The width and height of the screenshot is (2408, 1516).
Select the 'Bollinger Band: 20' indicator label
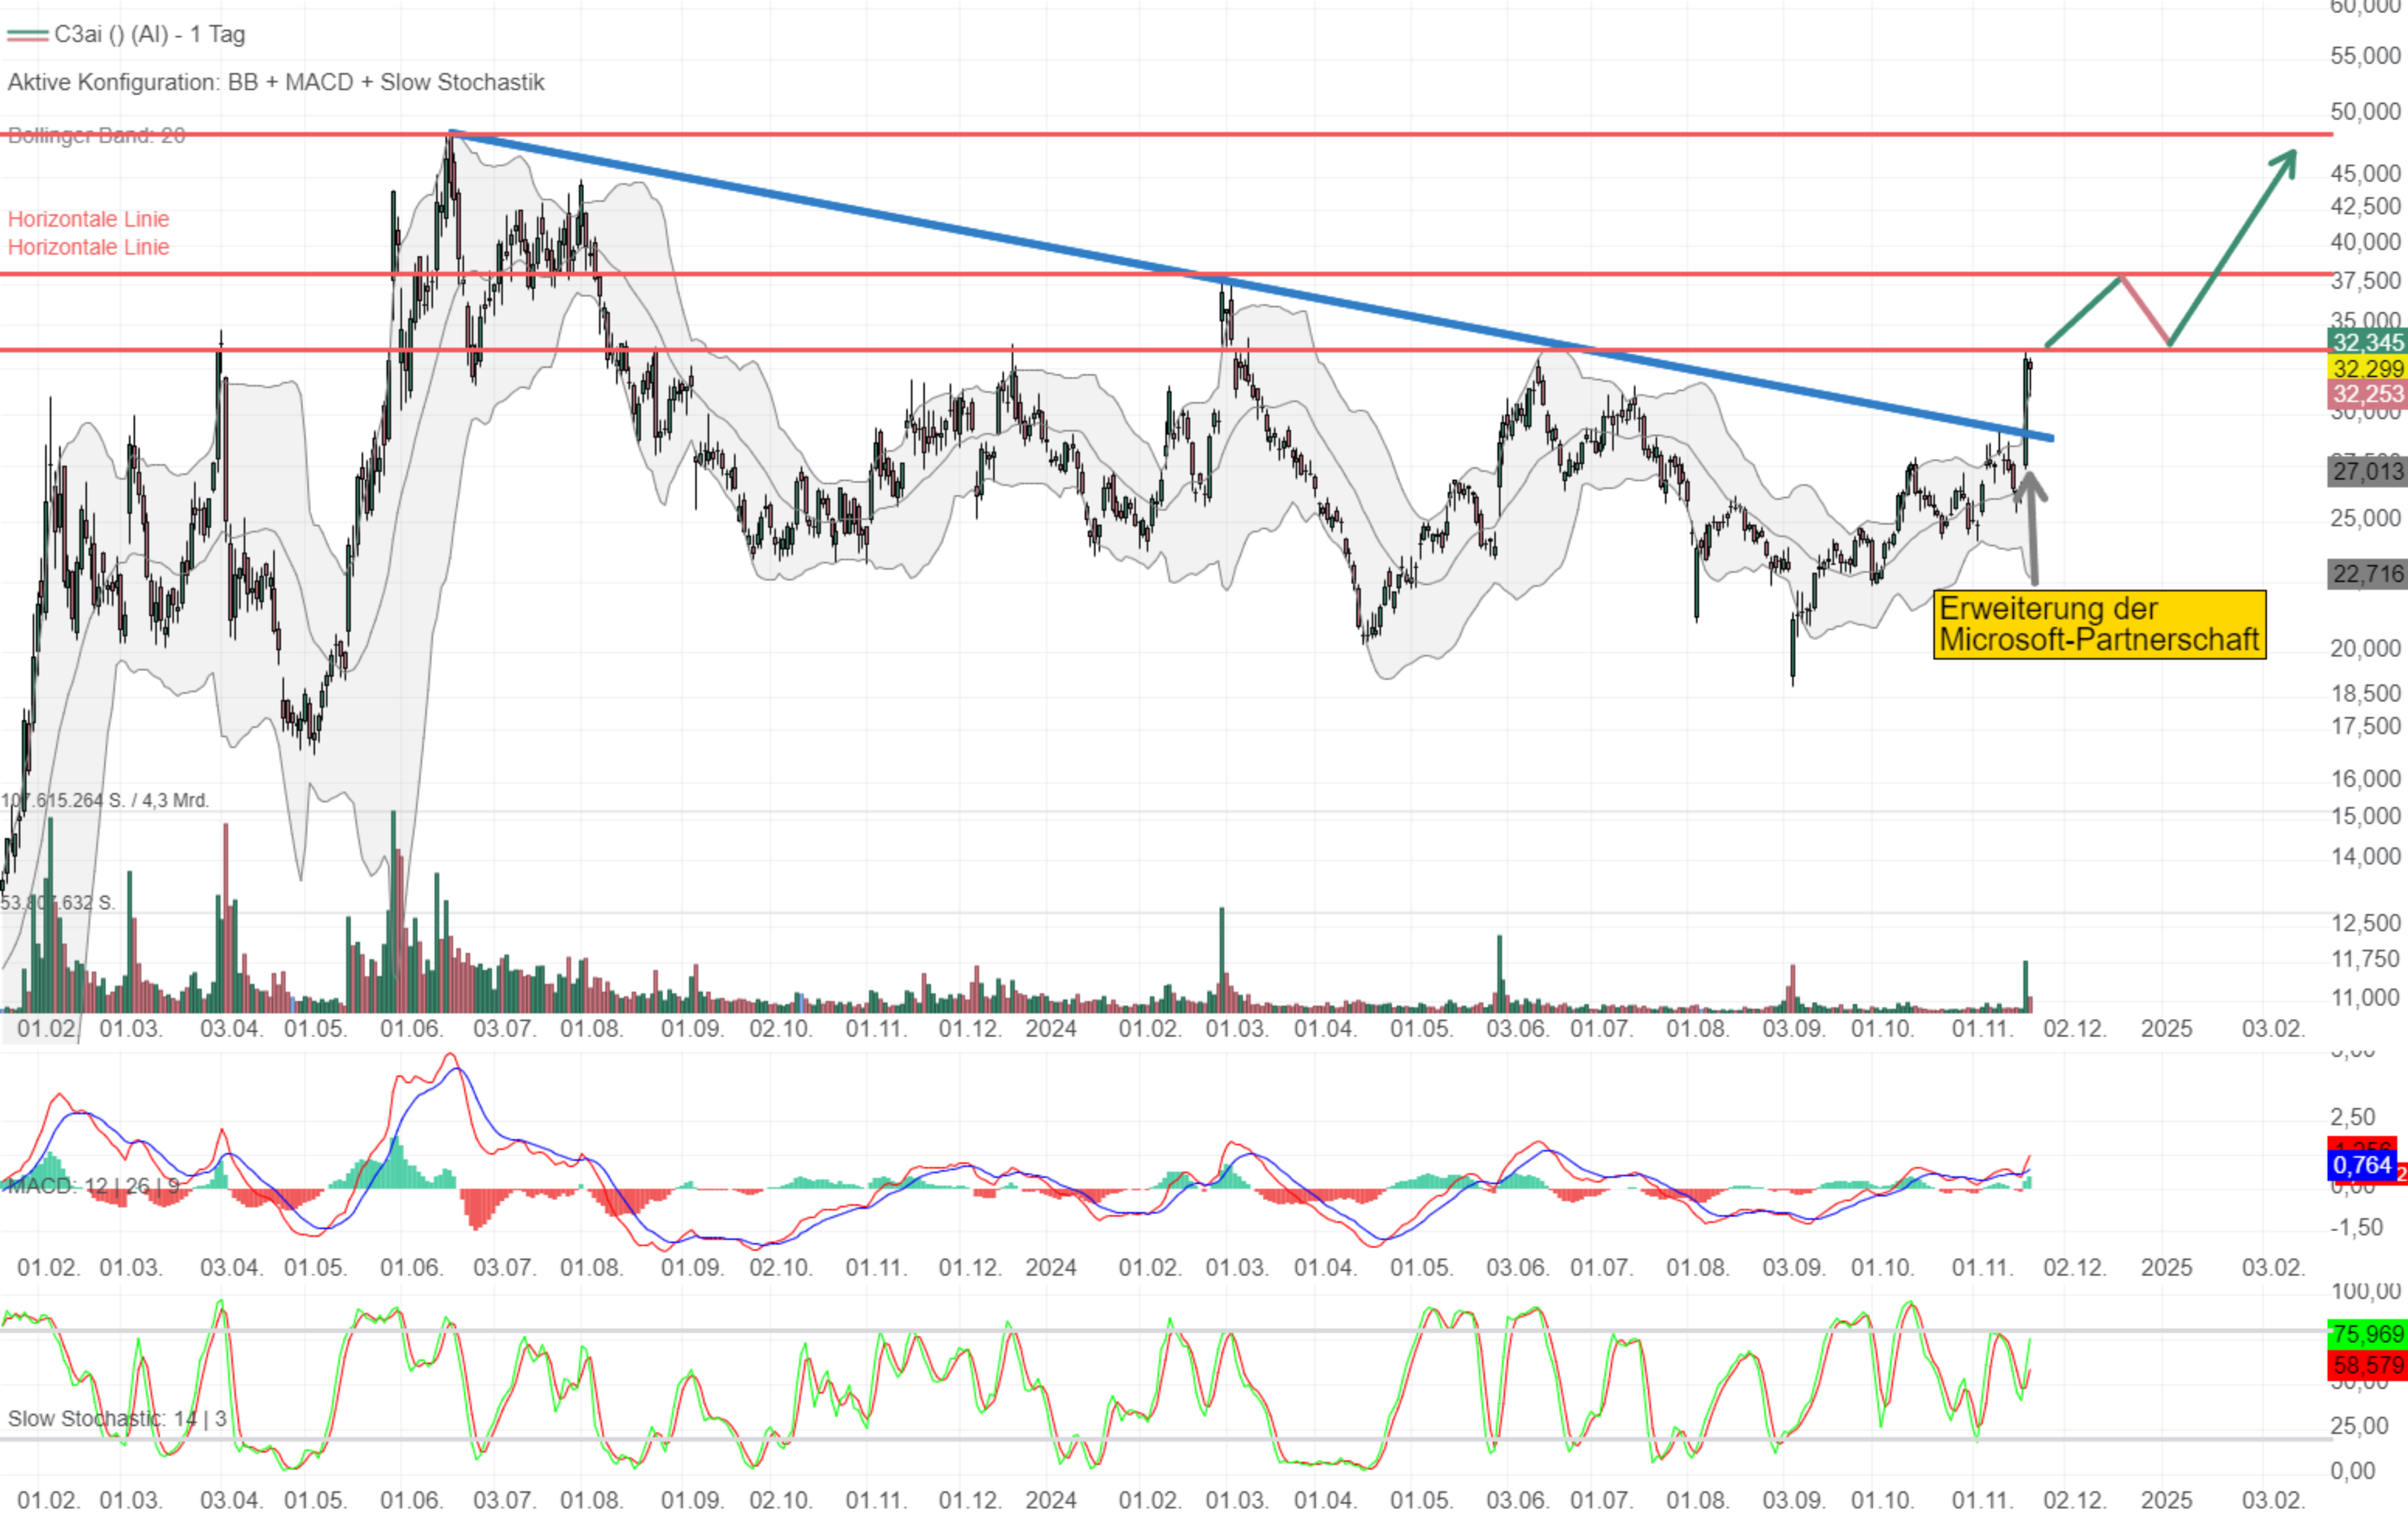(96, 135)
